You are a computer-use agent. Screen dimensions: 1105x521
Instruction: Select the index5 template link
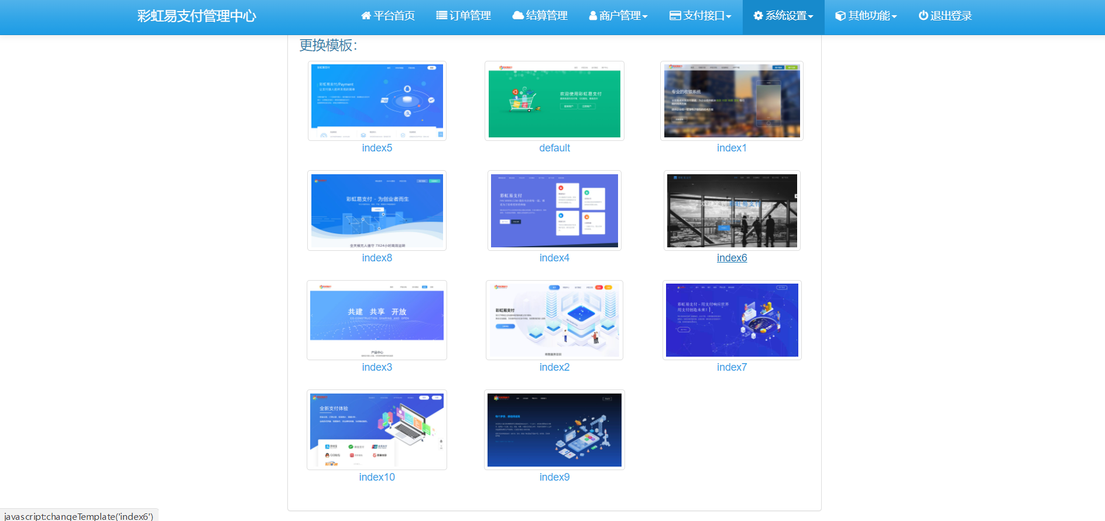click(377, 148)
